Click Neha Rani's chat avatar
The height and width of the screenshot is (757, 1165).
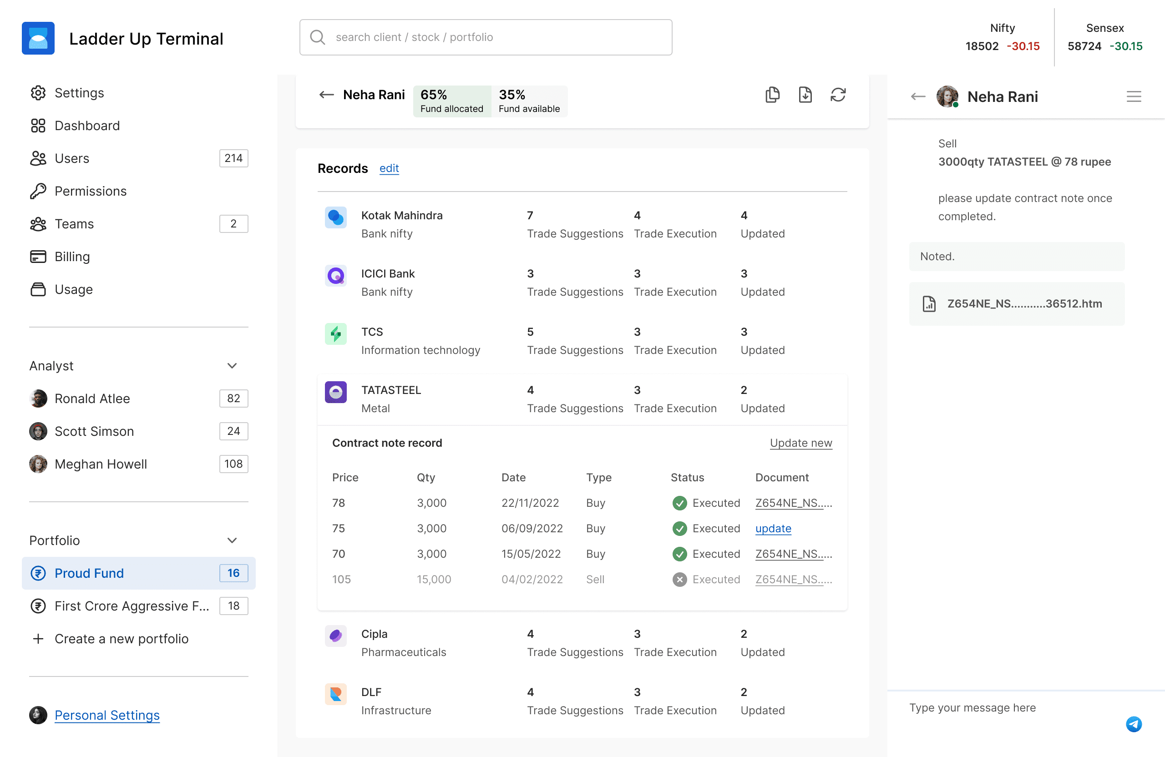click(947, 97)
